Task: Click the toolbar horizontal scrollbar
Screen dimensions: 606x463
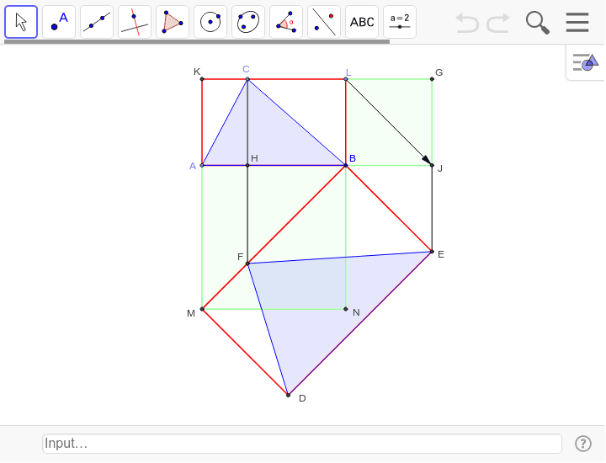Action: (x=197, y=41)
